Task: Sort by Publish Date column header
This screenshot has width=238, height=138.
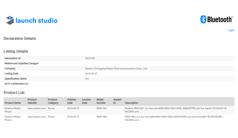Action: coord(71,101)
